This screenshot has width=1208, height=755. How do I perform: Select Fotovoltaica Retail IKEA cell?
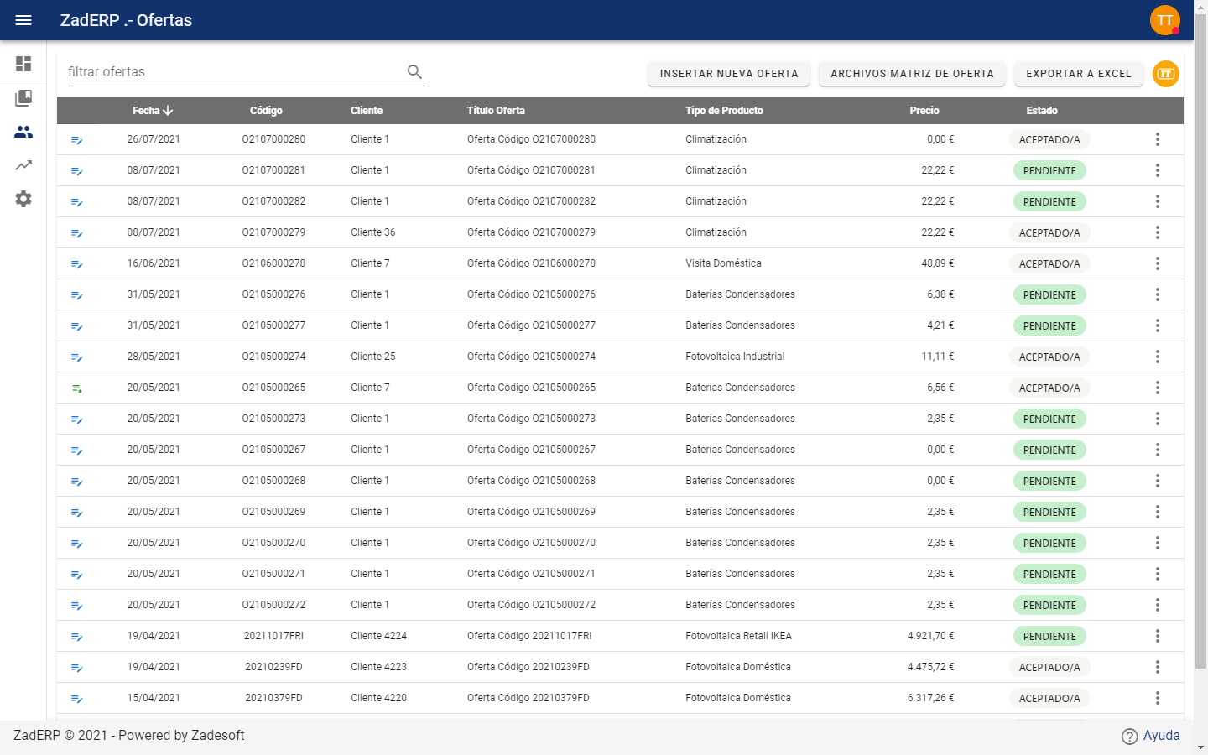pyautogui.click(x=738, y=636)
